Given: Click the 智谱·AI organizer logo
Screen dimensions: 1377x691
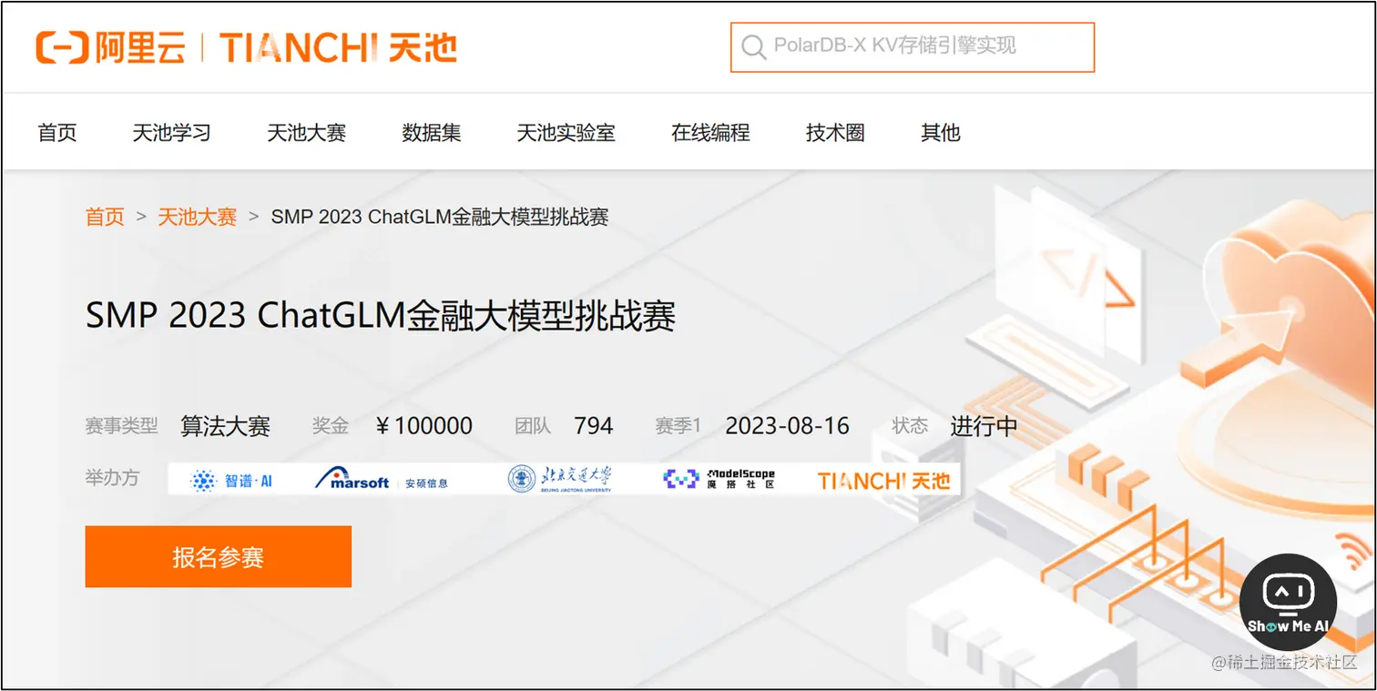Looking at the screenshot, I should 231,480.
